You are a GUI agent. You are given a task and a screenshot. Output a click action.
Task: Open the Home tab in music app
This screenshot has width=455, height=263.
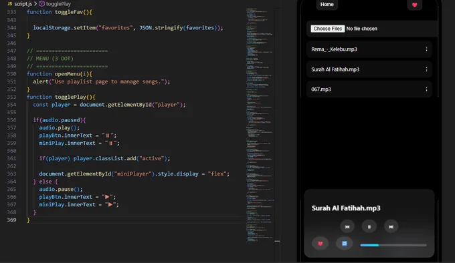click(x=327, y=5)
